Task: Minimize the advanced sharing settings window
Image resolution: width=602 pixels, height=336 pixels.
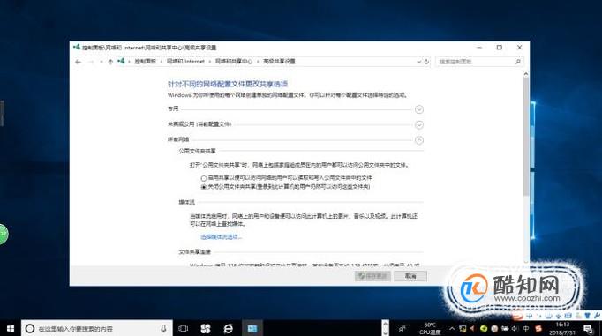Action: pyautogui.click(x=479, y=48)
